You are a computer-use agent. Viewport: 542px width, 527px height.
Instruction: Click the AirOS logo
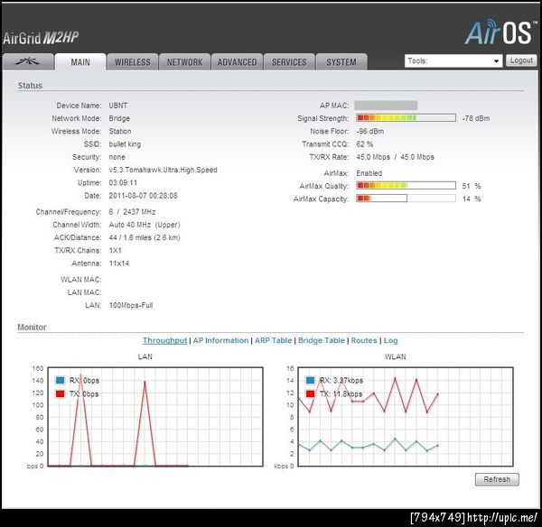point(500,32)
